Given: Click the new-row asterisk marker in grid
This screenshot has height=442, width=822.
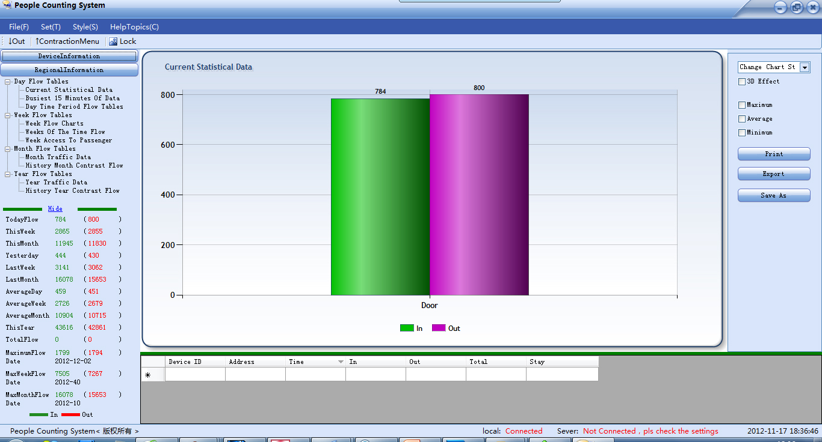Looking at the screenshot, I should [x=148, y=375].
